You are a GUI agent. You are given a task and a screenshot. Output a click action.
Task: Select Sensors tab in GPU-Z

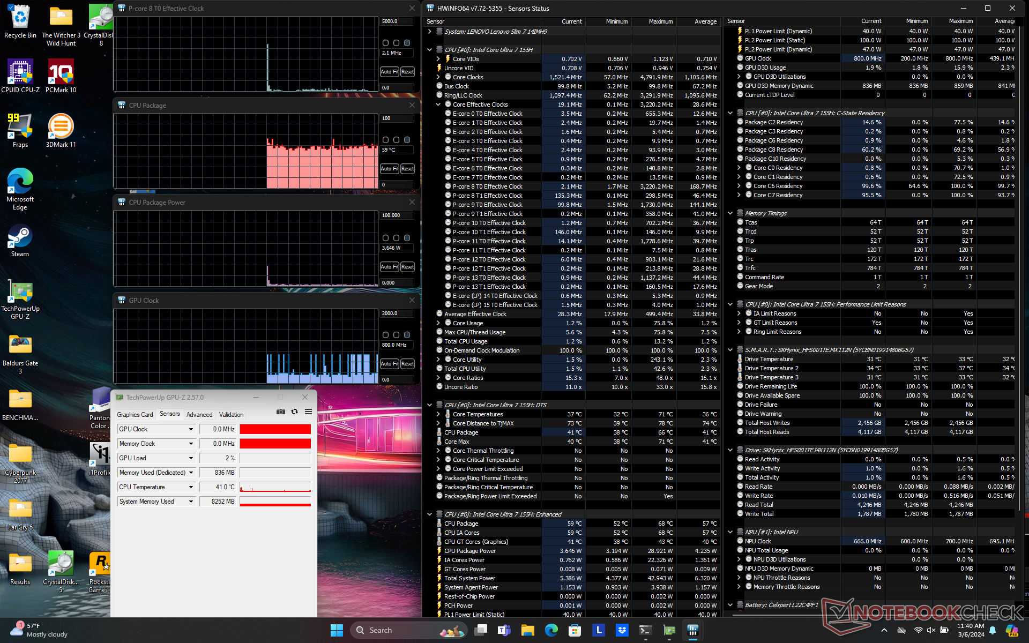(170, 414)
